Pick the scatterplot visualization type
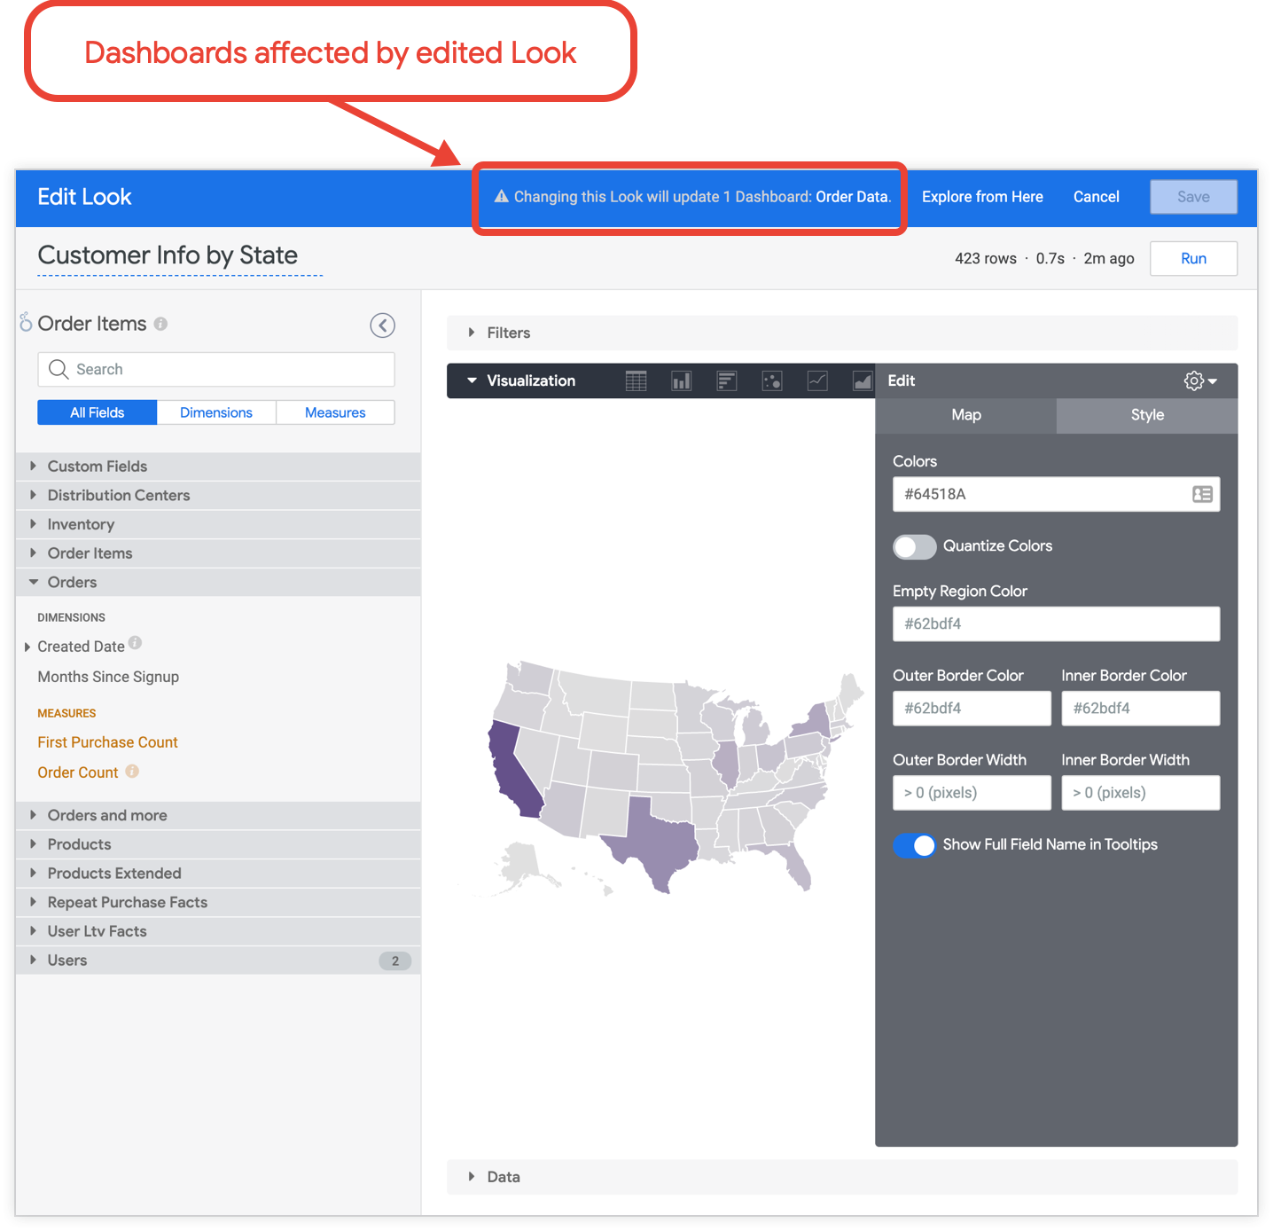Image resolution: width=1273 pixels, height=1231 pixels. tap(772, 381)
